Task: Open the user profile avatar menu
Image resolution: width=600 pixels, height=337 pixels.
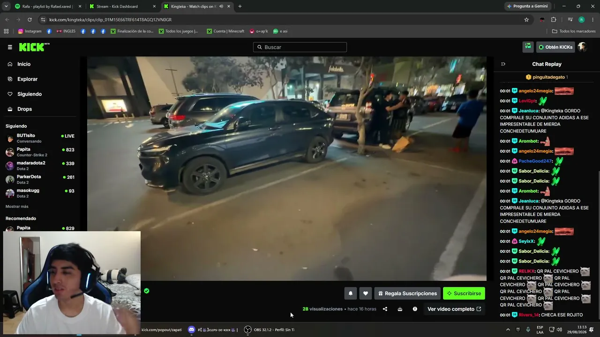Action: 582,47
